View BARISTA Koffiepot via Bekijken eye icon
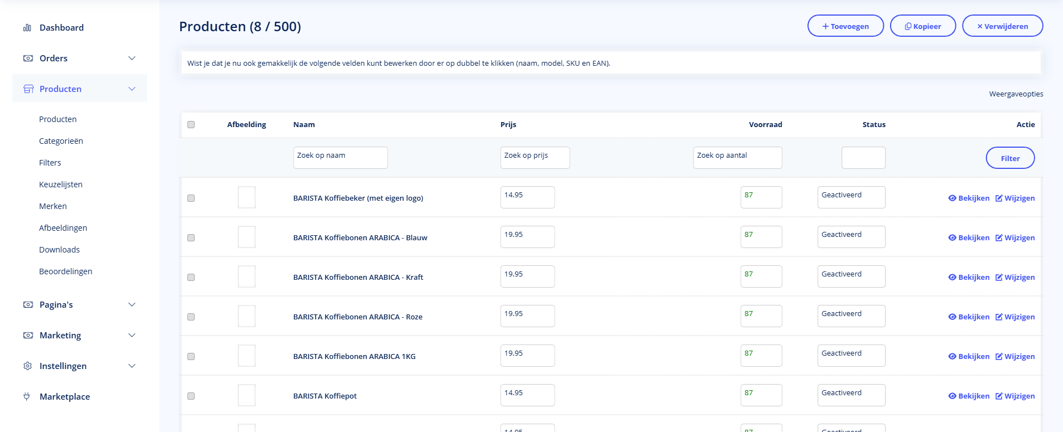The width and height of the screenshot is (1063, 432). click(x=952, y=396)
